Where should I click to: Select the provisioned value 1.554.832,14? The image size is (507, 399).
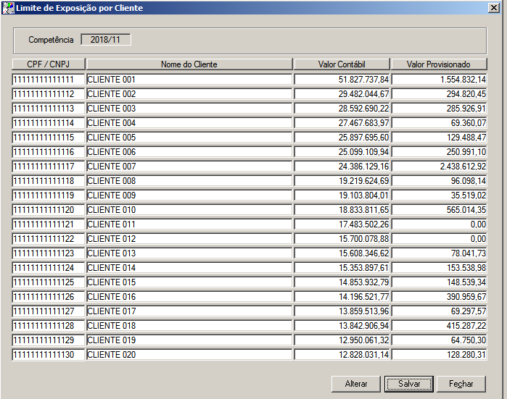click(x=439, y=80)
